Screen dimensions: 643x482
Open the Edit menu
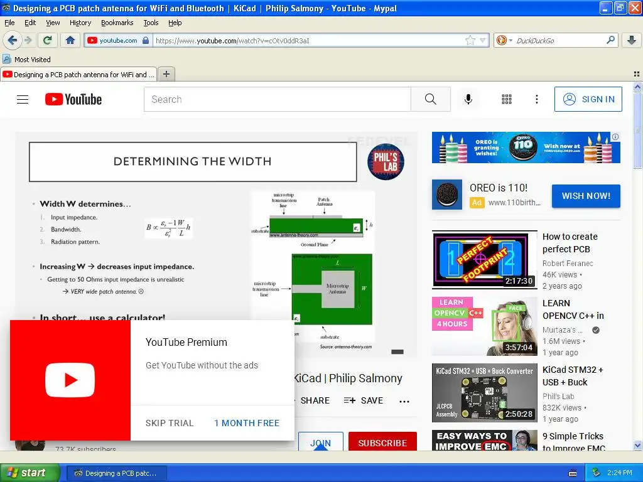30,23
